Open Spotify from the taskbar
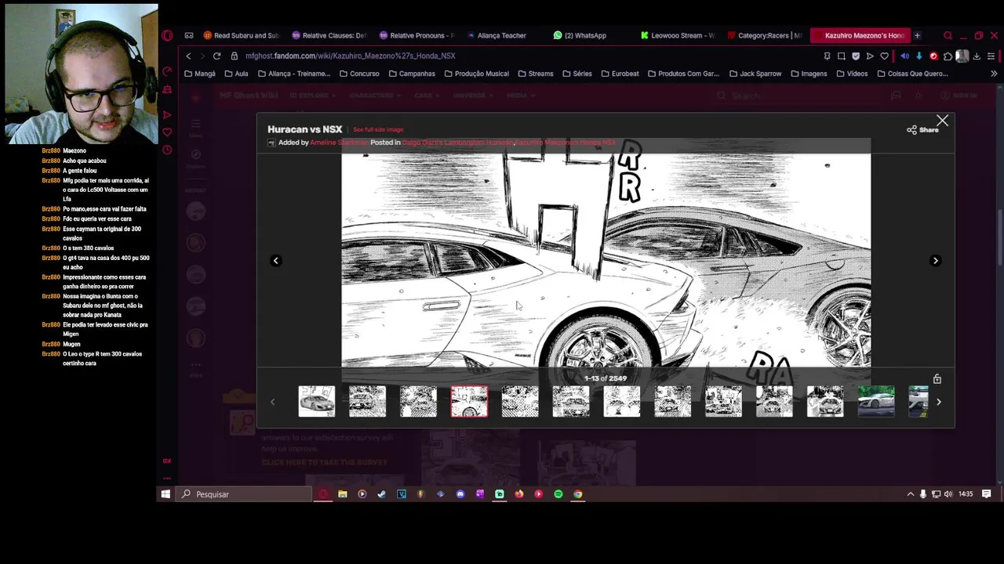The width and height of the screenshot is (1004, 564). click(x=558, y=494)
